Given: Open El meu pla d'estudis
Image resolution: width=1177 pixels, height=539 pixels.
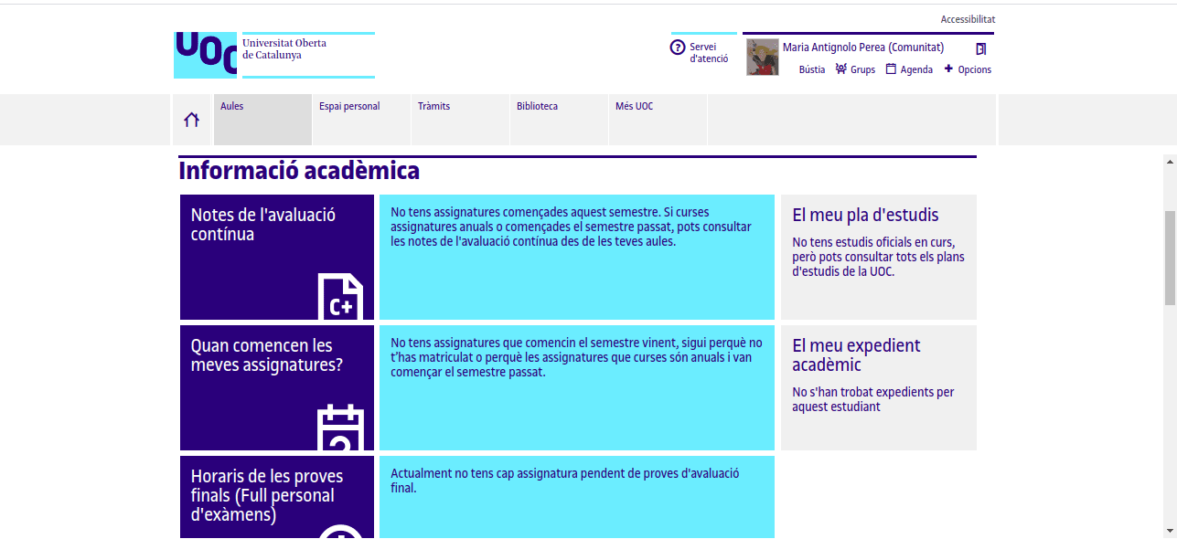Looking at the screenshot, I should tap(865, 216).
